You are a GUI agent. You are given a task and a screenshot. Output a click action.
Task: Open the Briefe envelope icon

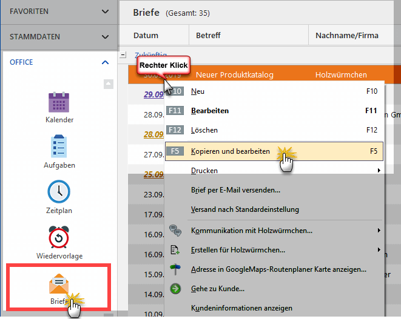59,283
